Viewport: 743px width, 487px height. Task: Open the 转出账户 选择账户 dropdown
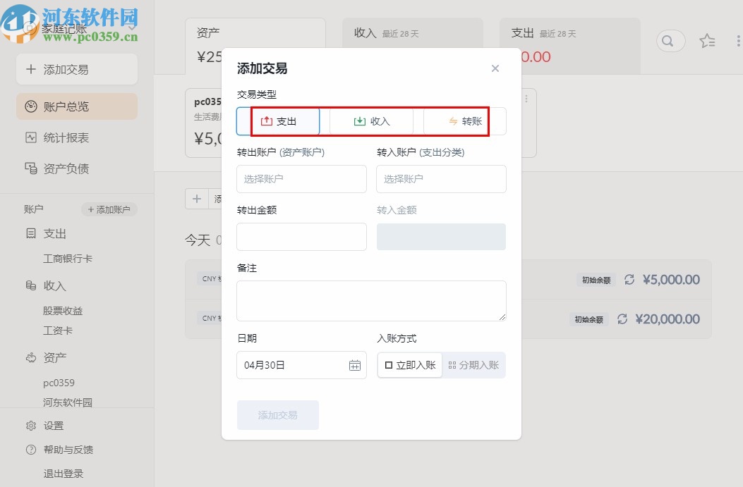(x=301, y=179)
